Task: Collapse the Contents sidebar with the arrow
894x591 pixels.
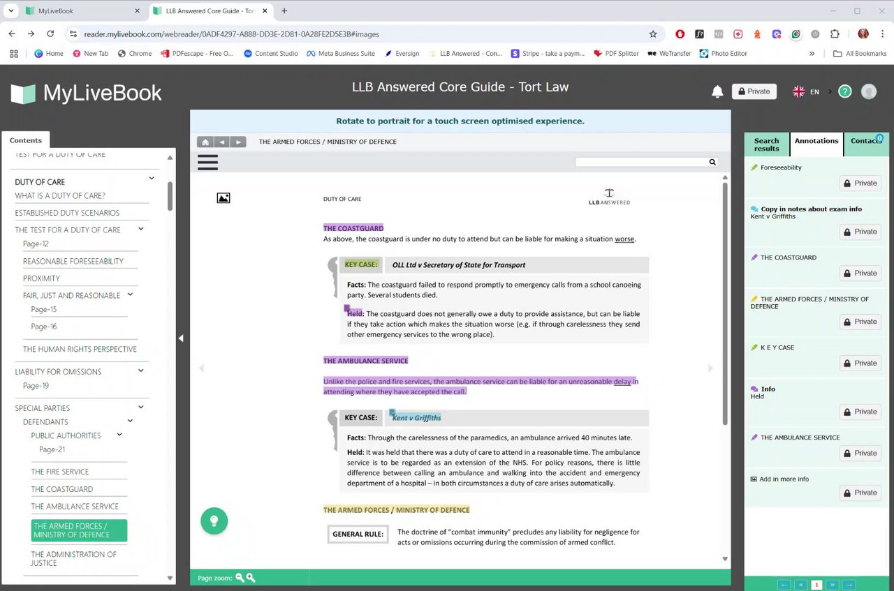Action: 181,338
